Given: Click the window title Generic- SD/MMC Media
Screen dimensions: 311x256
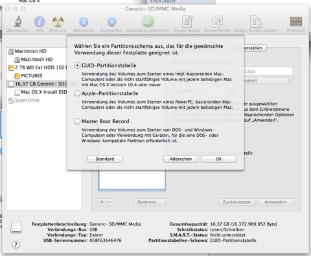Looking at the screenshot, I should [x=155, y=9].
